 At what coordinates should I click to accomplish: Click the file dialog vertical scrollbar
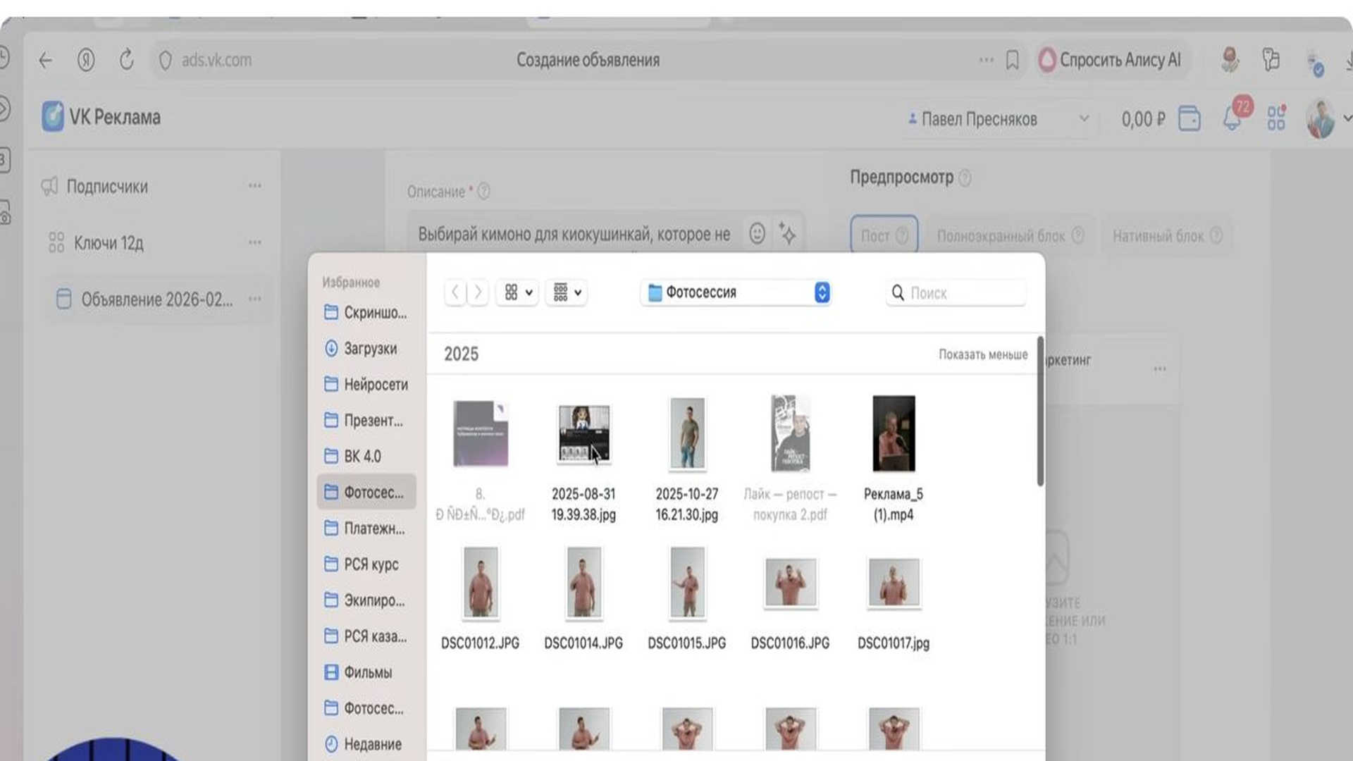click(1040, 412)
